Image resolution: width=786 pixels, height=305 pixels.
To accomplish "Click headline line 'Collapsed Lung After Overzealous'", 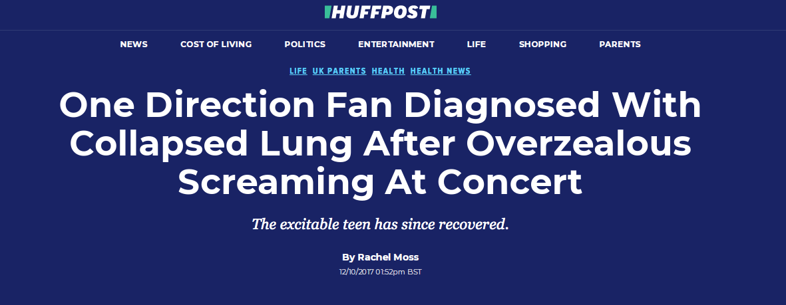I will coord(381,144).
